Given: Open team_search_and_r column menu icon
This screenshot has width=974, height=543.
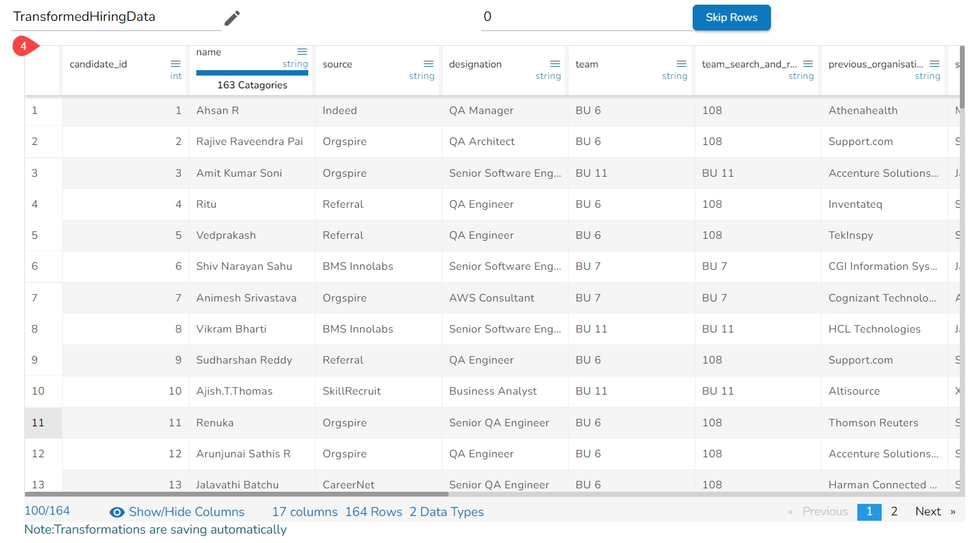Looking at the screenshot, I should click(x=808, y=64).
